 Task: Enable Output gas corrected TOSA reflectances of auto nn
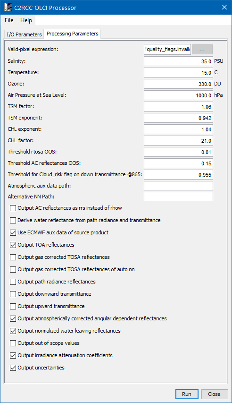13,270
